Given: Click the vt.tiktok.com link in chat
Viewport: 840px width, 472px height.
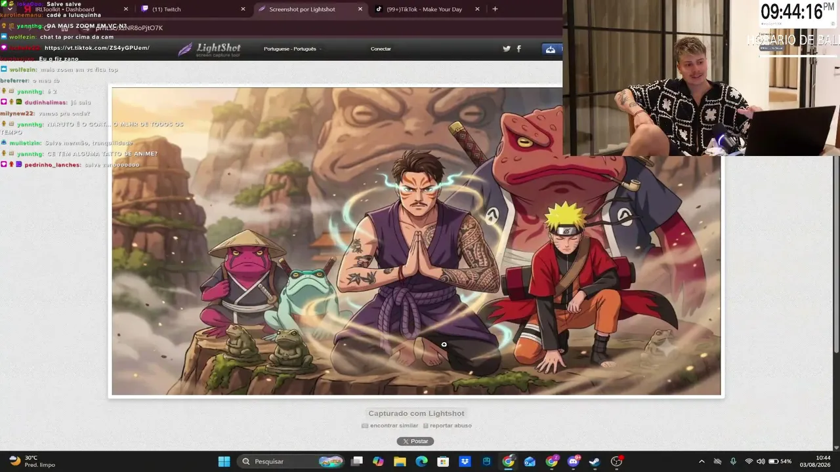Looking at the screenshot, I should [97, 48].
